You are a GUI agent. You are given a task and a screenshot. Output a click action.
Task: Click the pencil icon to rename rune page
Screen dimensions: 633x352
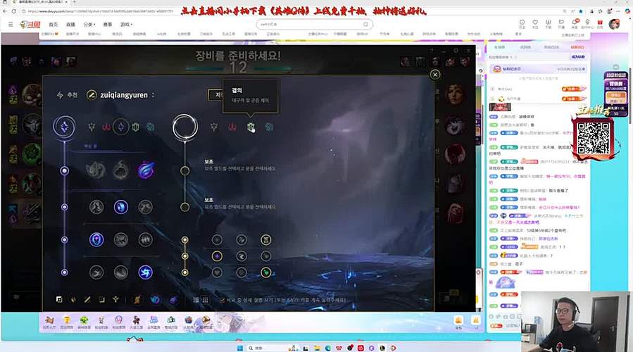(92, 95)
